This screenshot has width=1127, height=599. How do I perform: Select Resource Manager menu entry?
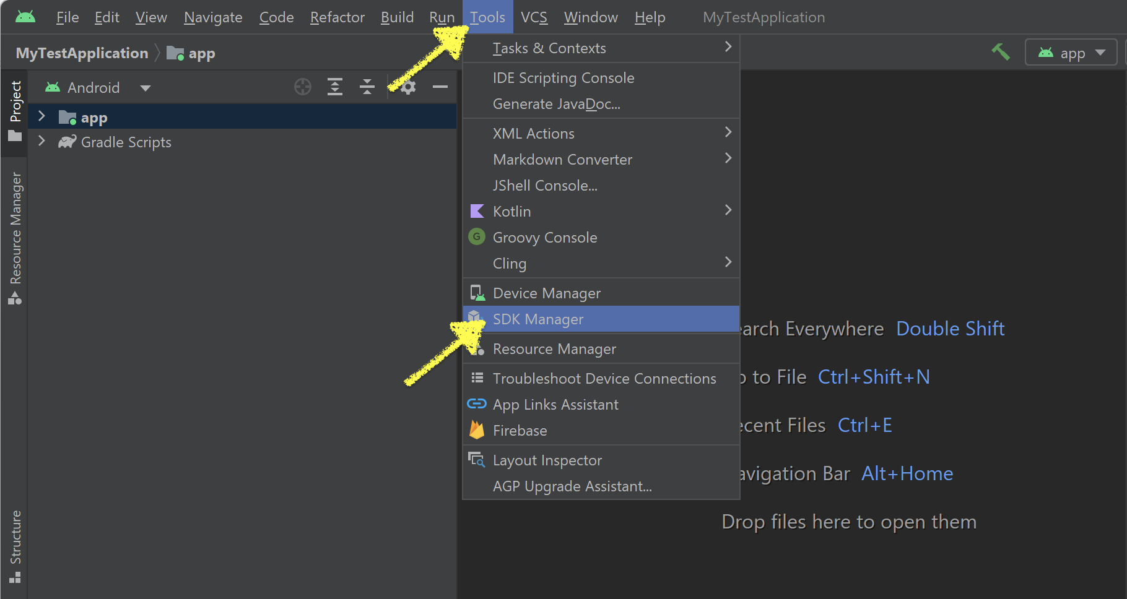[601, 348]
